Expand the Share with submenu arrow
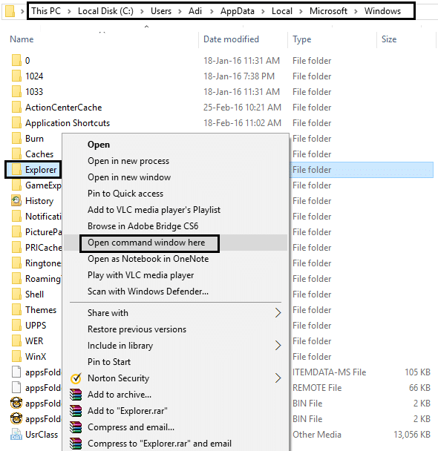 tap(278, 312)
